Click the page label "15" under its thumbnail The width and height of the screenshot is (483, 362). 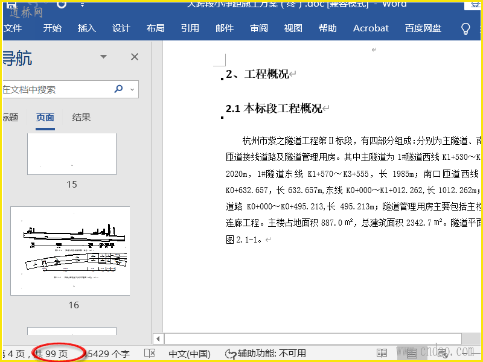click(x=72, y=185)
